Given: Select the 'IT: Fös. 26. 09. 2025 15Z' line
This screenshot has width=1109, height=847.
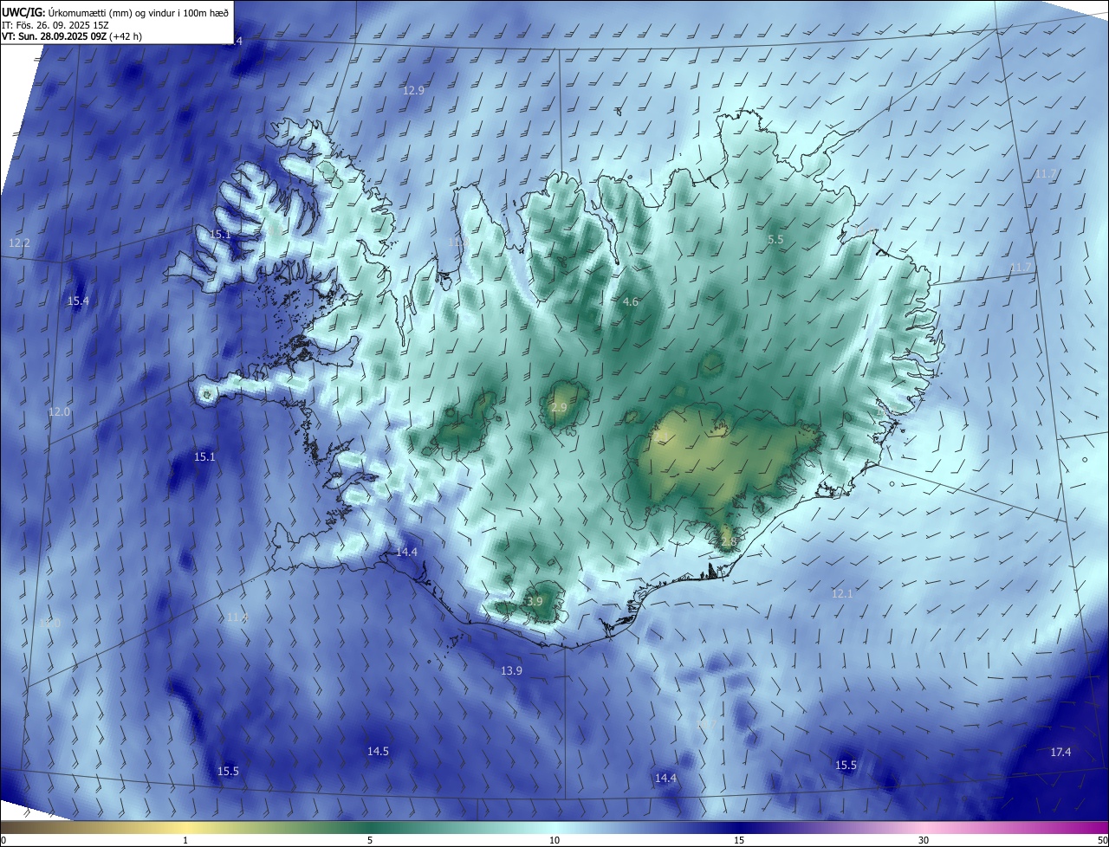Looking at the screenshot, I should click(x=55, y=24).
